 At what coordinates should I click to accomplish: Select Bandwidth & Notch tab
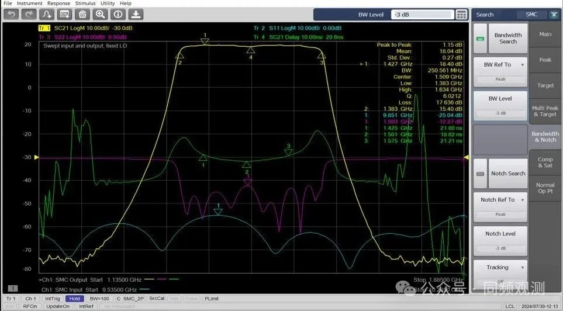click(545, 137)
